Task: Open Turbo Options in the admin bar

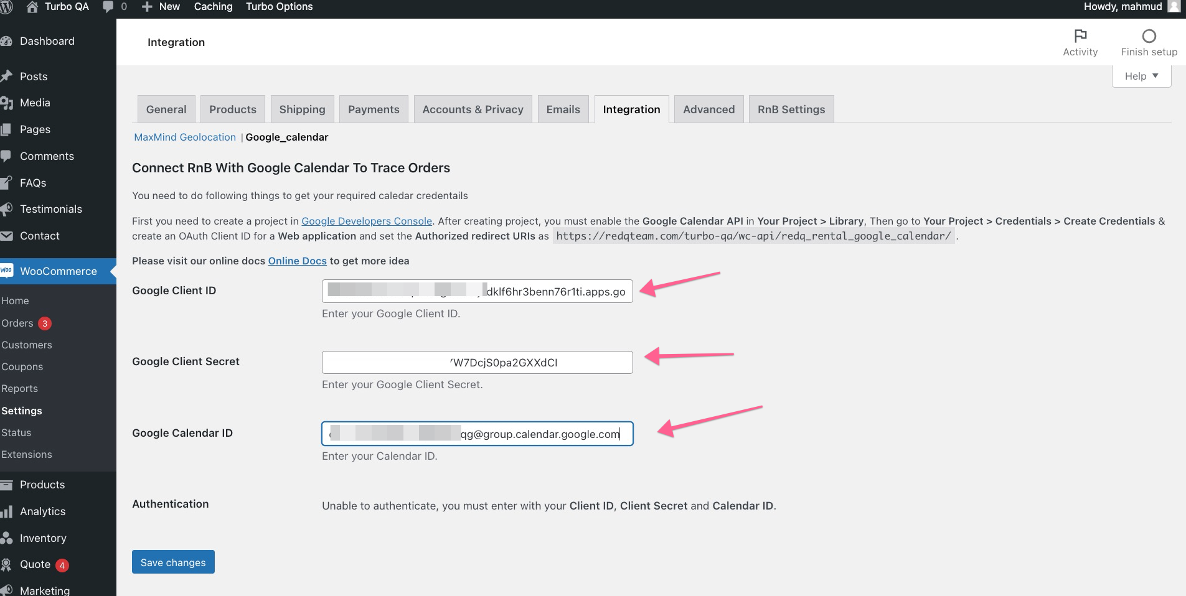Action: tap(279, 7)
